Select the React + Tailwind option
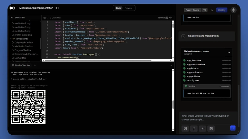The width and height of the screenshot is (248, 139). [192, 10]
